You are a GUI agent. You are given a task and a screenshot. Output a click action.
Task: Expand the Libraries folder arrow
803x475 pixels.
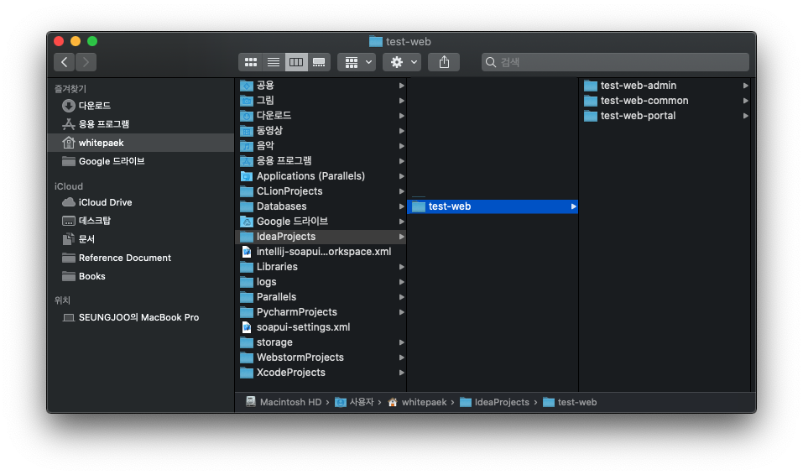(x=401, y=267)
